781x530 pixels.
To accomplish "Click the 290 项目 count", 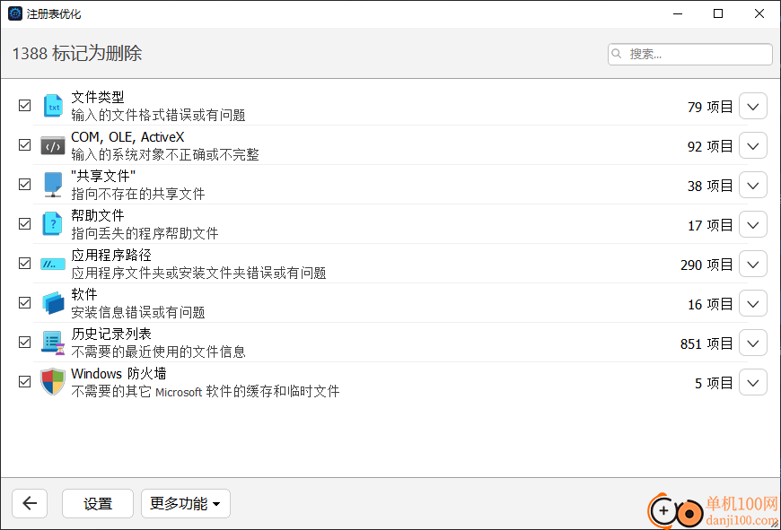I will [x=706, y=265].
